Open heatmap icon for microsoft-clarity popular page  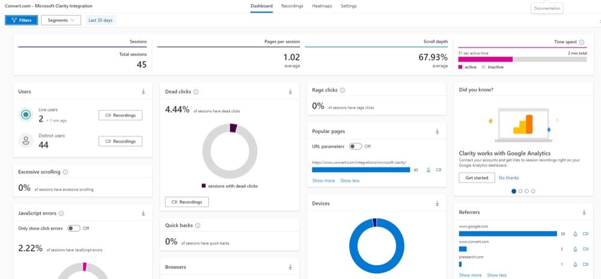428,170
